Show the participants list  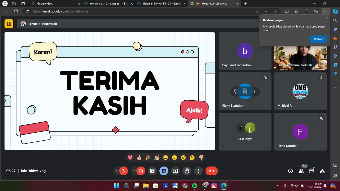coord(301,171)
